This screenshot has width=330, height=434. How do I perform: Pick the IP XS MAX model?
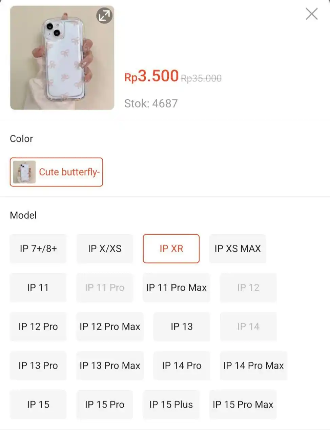tap(238, 249)
